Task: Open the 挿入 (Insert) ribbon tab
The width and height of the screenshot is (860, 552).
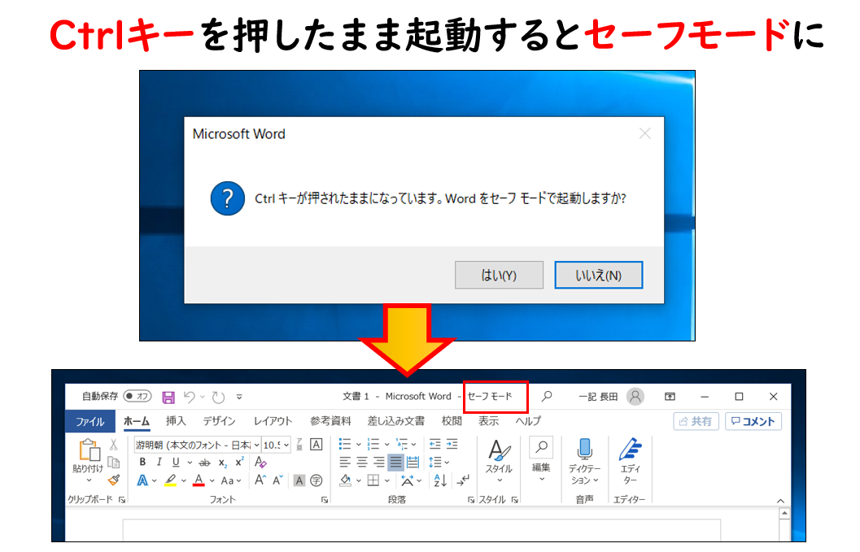Action: (176, 421)
